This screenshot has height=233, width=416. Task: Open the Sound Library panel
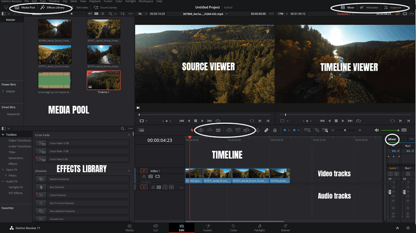click(105, 8)
